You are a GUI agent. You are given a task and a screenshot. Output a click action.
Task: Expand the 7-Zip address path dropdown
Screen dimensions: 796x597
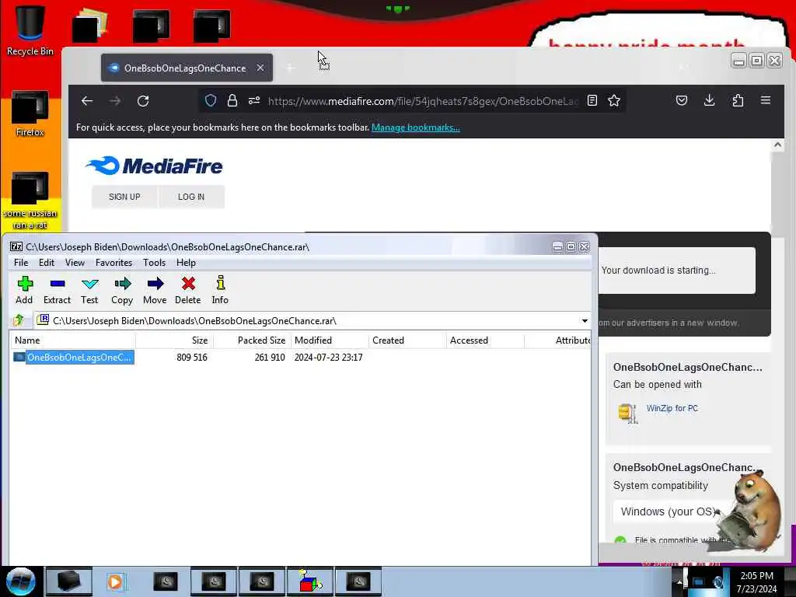[x=585, y=321]
